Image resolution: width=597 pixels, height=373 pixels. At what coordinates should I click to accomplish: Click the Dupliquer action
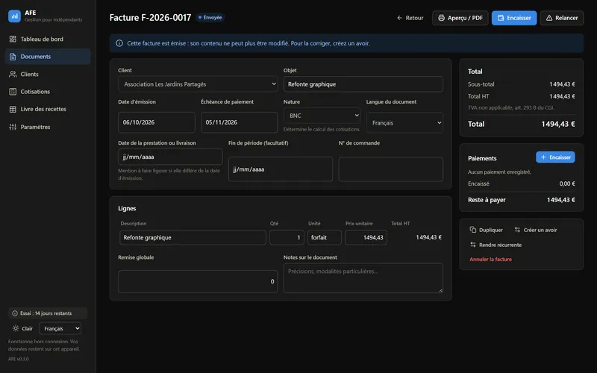487,230
